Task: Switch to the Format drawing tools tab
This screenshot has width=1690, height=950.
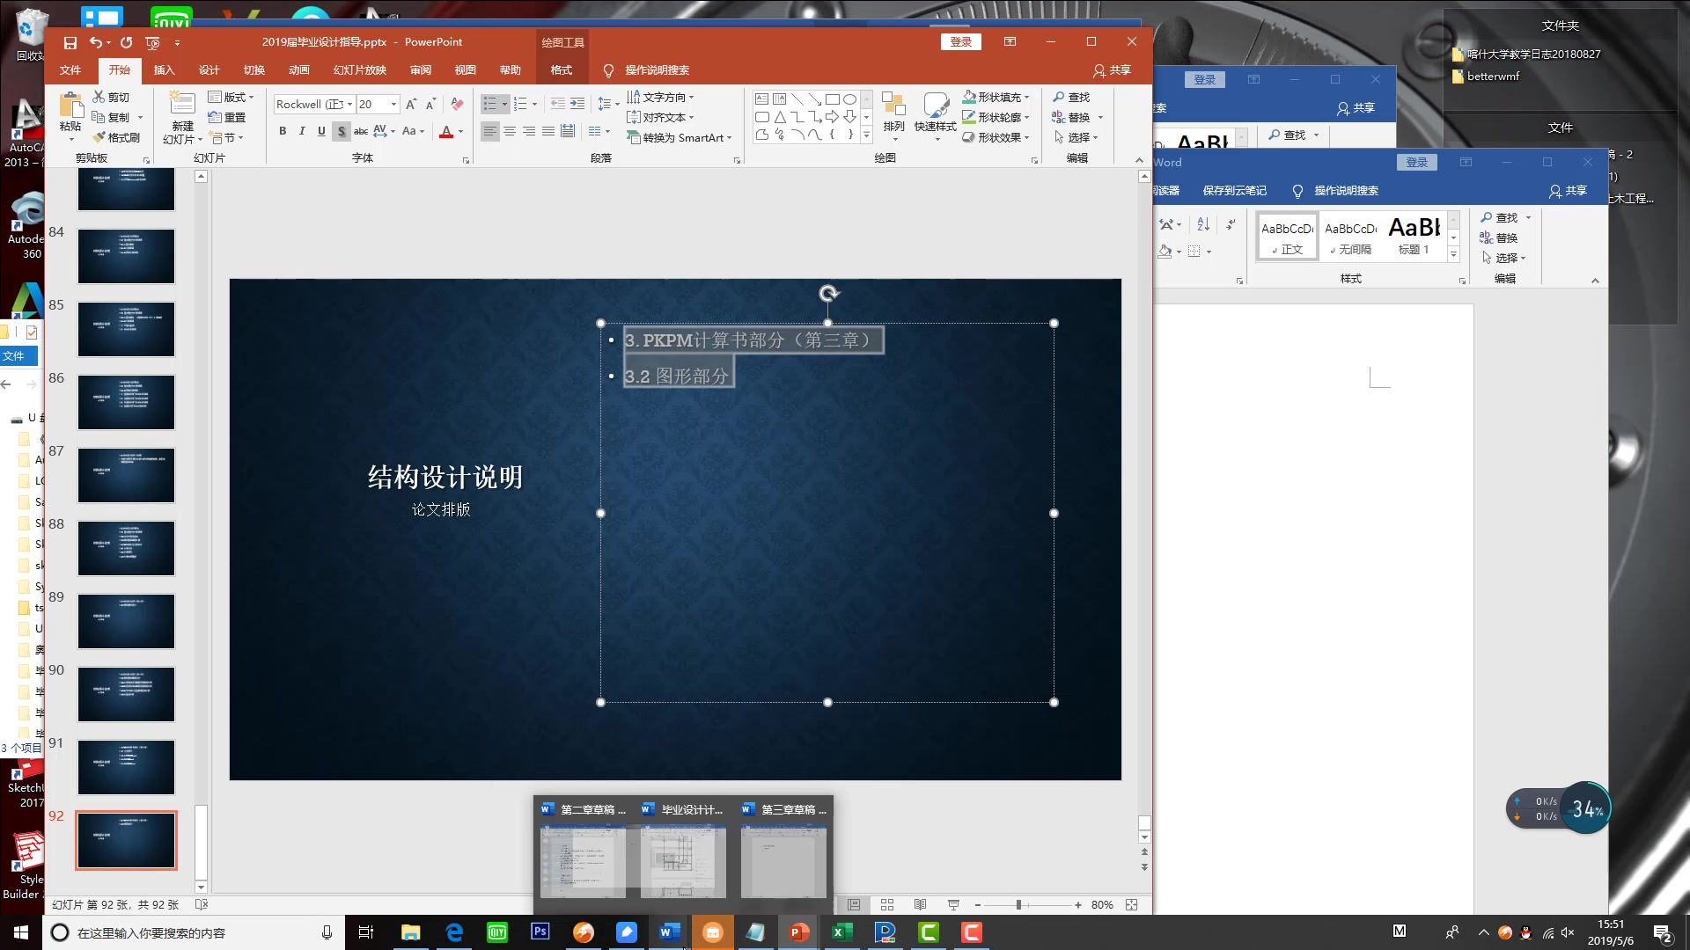Action: click(562, 69)
